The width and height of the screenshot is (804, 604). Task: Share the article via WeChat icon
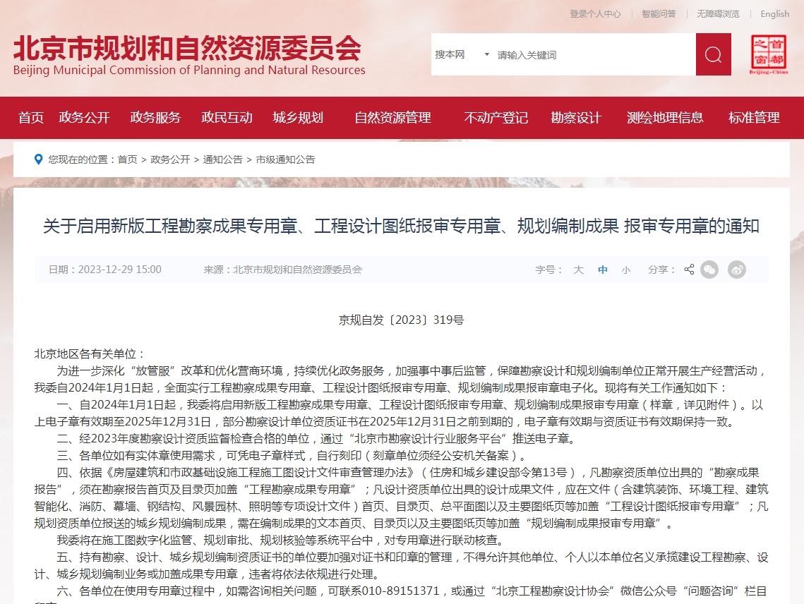[x=709, y=269]
